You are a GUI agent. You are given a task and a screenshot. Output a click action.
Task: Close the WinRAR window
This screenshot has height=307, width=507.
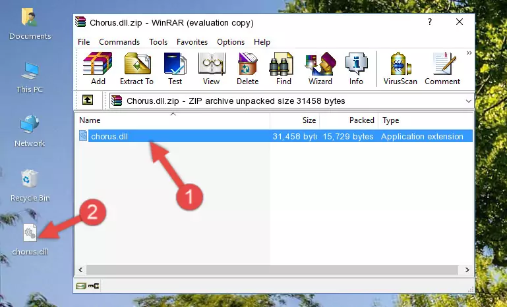click(x=459, y=22)
